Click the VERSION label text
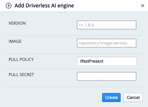This screenshot has height=107, width=148. [17, 23]
